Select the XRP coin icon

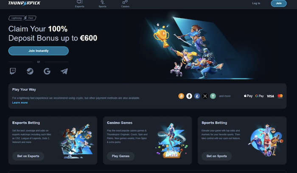pos(205,96)
